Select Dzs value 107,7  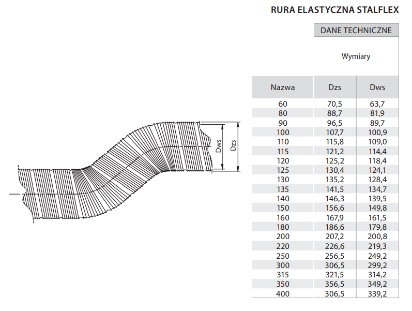(x=335, y=132)
